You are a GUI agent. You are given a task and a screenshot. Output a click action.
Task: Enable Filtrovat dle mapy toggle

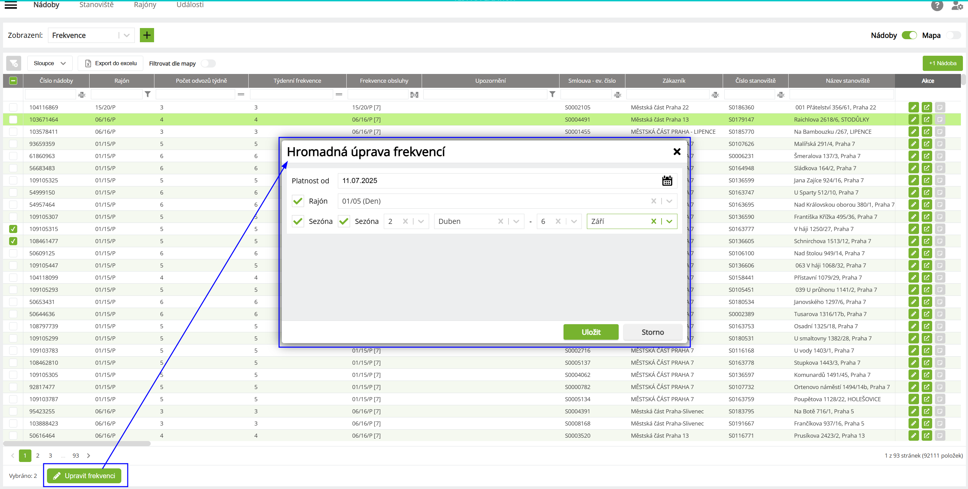coord(208,63)
